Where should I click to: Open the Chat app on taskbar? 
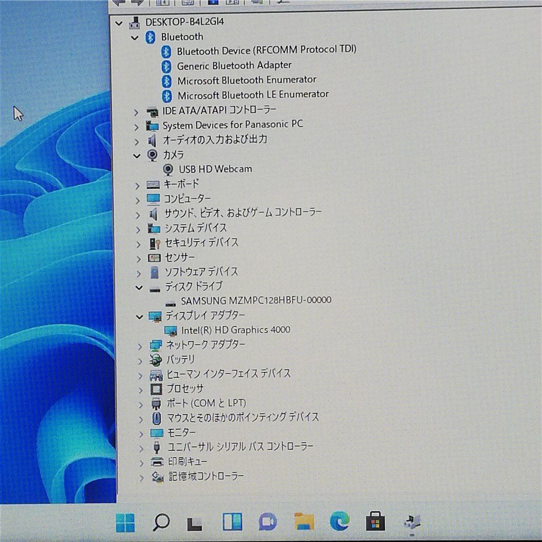[268, 522]
